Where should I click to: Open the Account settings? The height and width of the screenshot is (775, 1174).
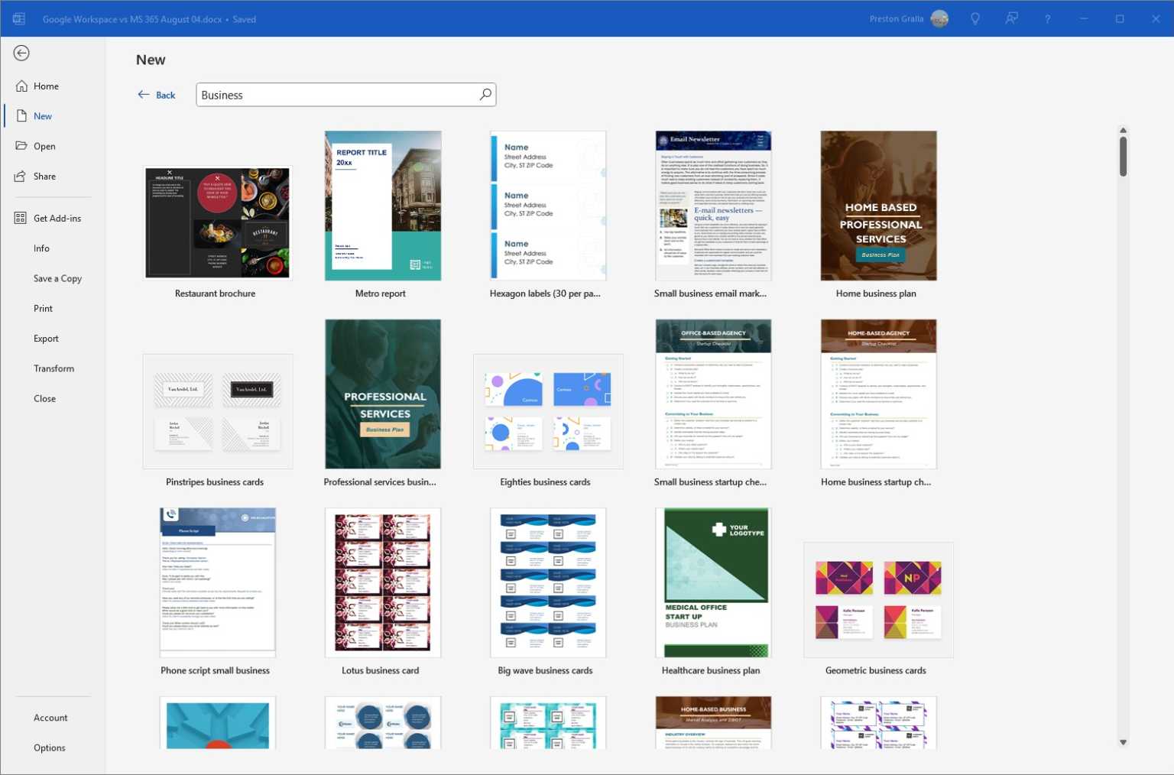coord(50,717)
